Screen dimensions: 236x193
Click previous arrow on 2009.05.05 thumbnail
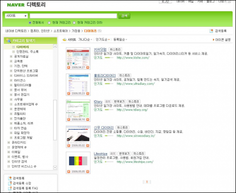[69, 171]
